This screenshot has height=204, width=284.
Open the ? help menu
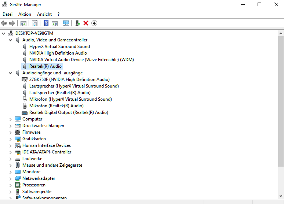[x=58, y=14]
